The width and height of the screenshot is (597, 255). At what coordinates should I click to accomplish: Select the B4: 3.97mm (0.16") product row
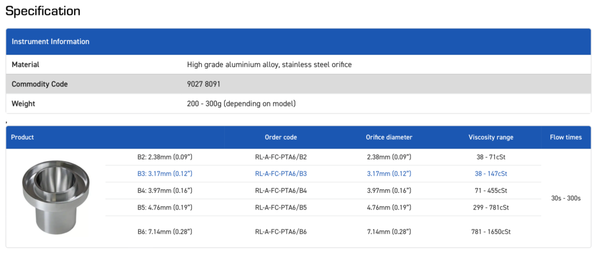161,190
